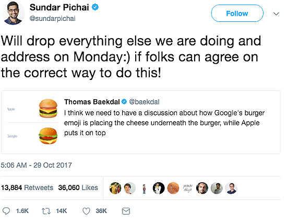Viewport: 287px width, 224px height.
Task: Click the heart like icon
Action: click(86, 211)
